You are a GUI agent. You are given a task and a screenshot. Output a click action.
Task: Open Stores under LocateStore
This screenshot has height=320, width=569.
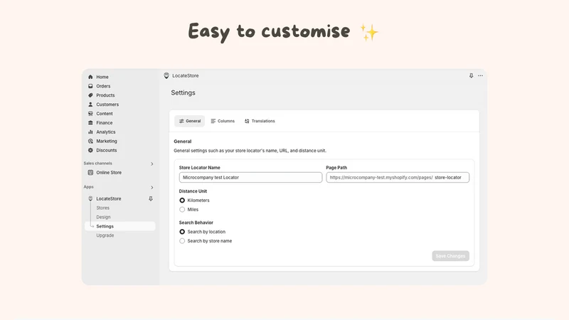tap(102, 208)
